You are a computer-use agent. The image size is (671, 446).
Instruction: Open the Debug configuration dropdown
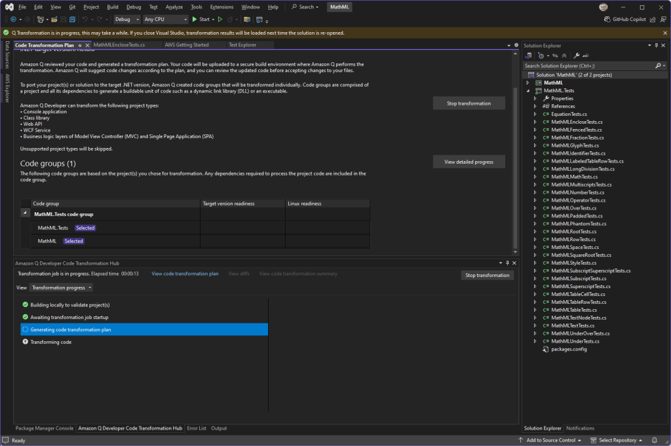pyautogui.click(x=126, y=20)
